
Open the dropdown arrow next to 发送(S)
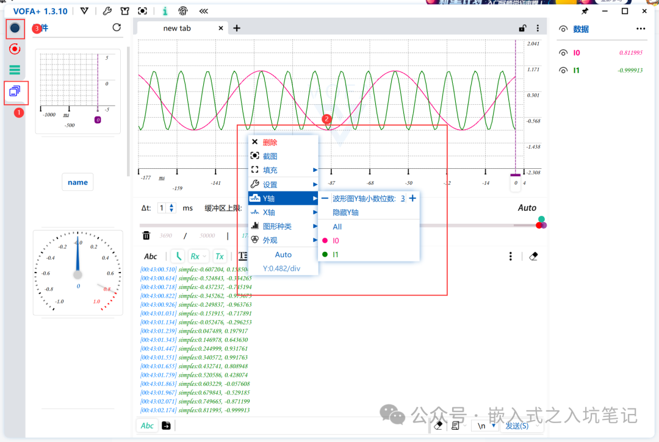coord(537,426)
